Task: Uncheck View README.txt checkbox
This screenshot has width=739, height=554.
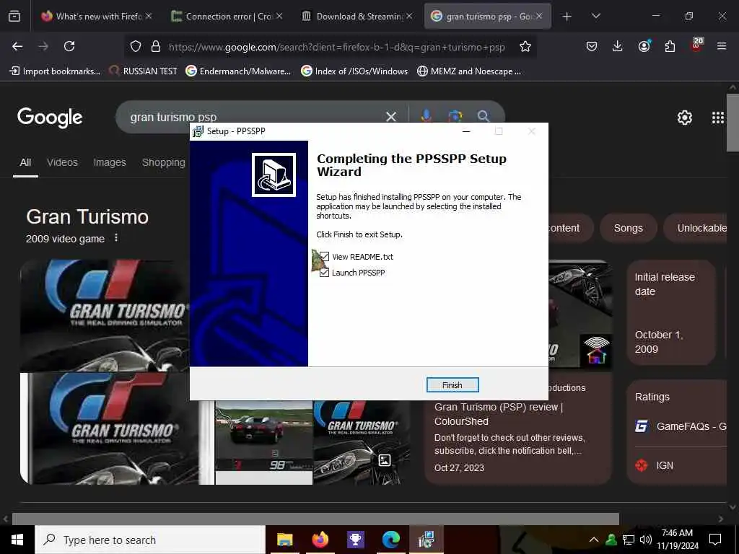Action: click(324, 257)
